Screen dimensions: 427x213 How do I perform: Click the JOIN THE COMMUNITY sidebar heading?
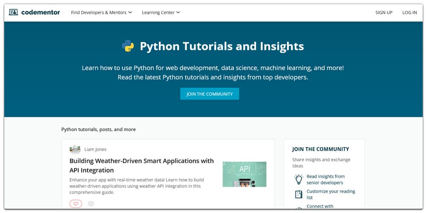321,149
